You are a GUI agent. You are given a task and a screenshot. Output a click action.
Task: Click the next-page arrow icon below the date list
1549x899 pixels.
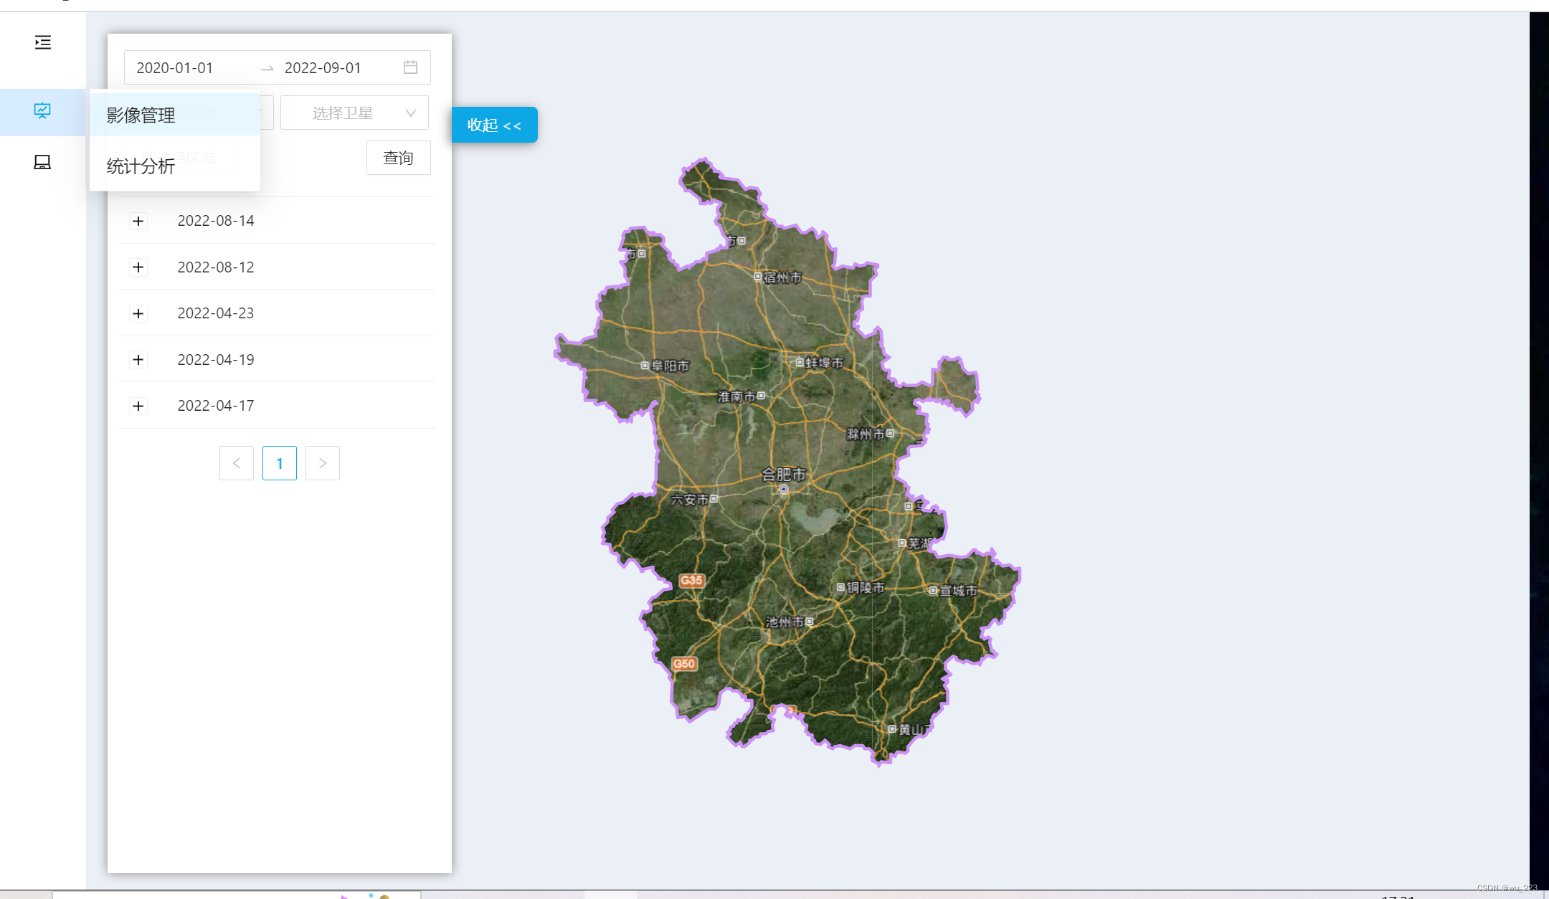point(322,463)
